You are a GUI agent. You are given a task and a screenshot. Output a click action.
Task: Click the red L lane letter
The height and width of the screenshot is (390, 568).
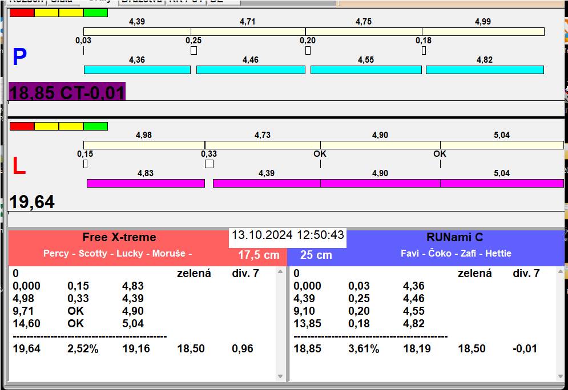[x=19, y=166]
